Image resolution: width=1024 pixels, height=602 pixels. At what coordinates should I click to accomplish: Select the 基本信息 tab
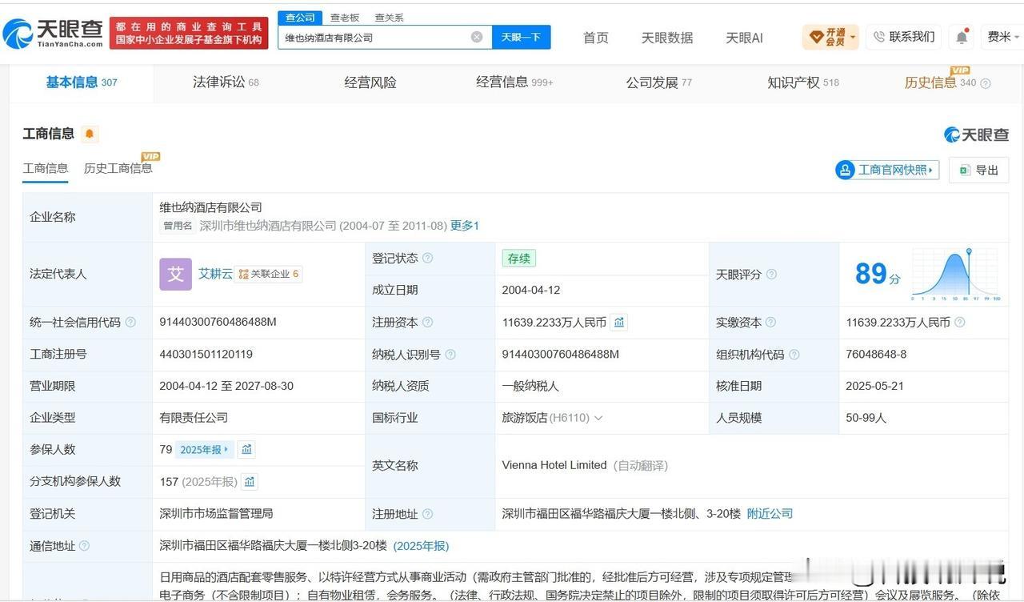point(82,82)
